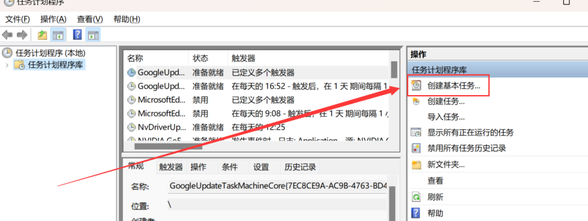
Task: Click the details pane vertical scrollbar
Action: click(392, 203)
